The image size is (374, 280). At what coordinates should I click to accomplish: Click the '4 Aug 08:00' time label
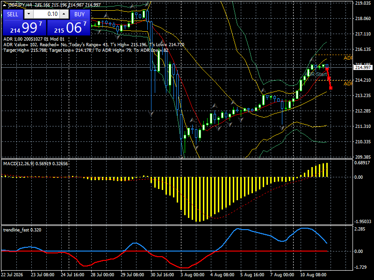click(x=223, y=274)
